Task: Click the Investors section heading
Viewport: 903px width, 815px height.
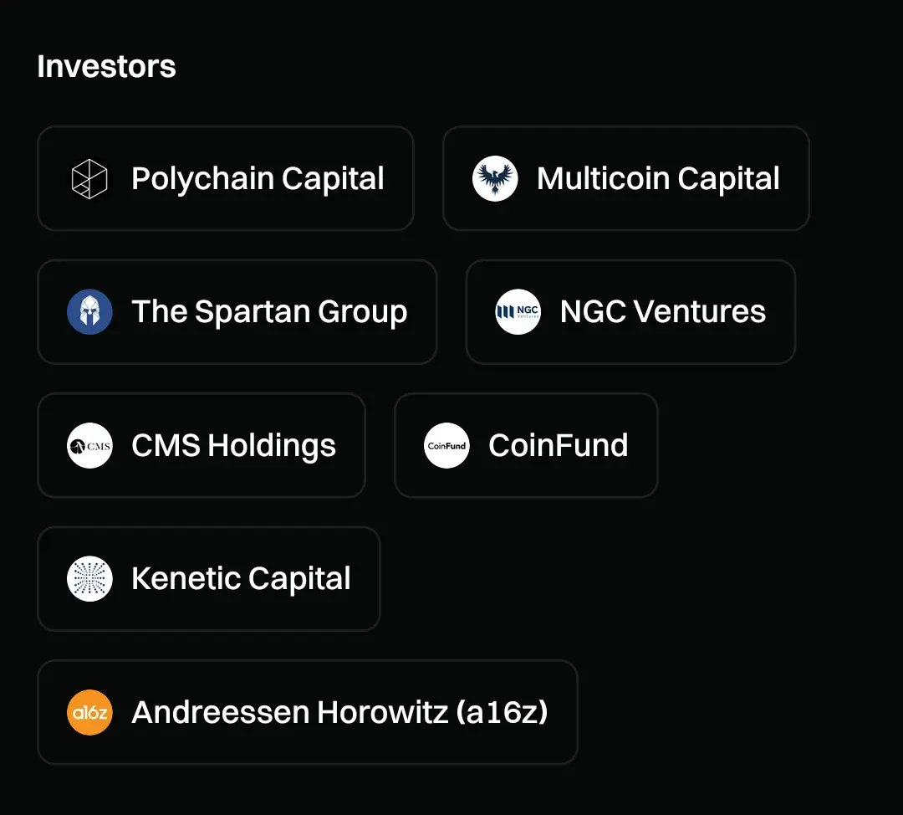Action: point(106,67)
